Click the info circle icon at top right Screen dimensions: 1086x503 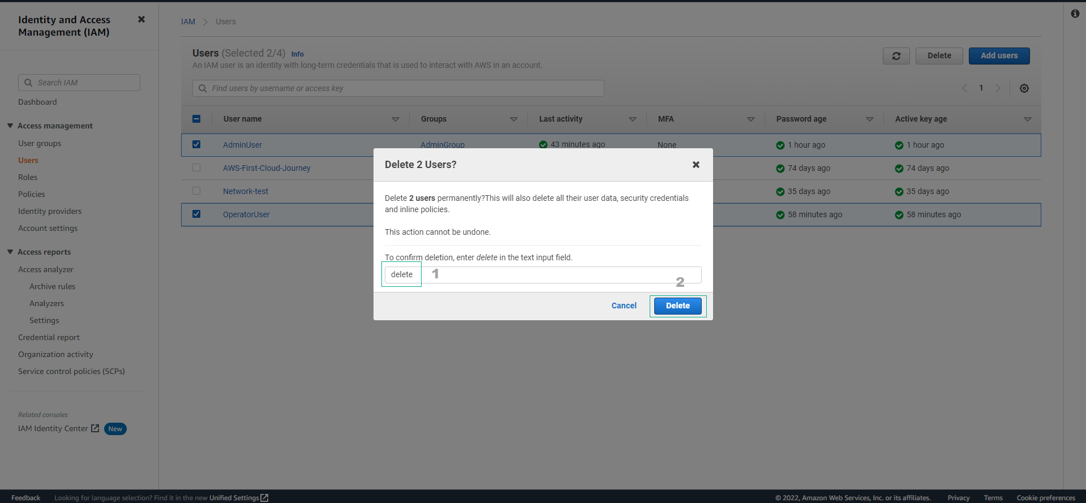1075,14
